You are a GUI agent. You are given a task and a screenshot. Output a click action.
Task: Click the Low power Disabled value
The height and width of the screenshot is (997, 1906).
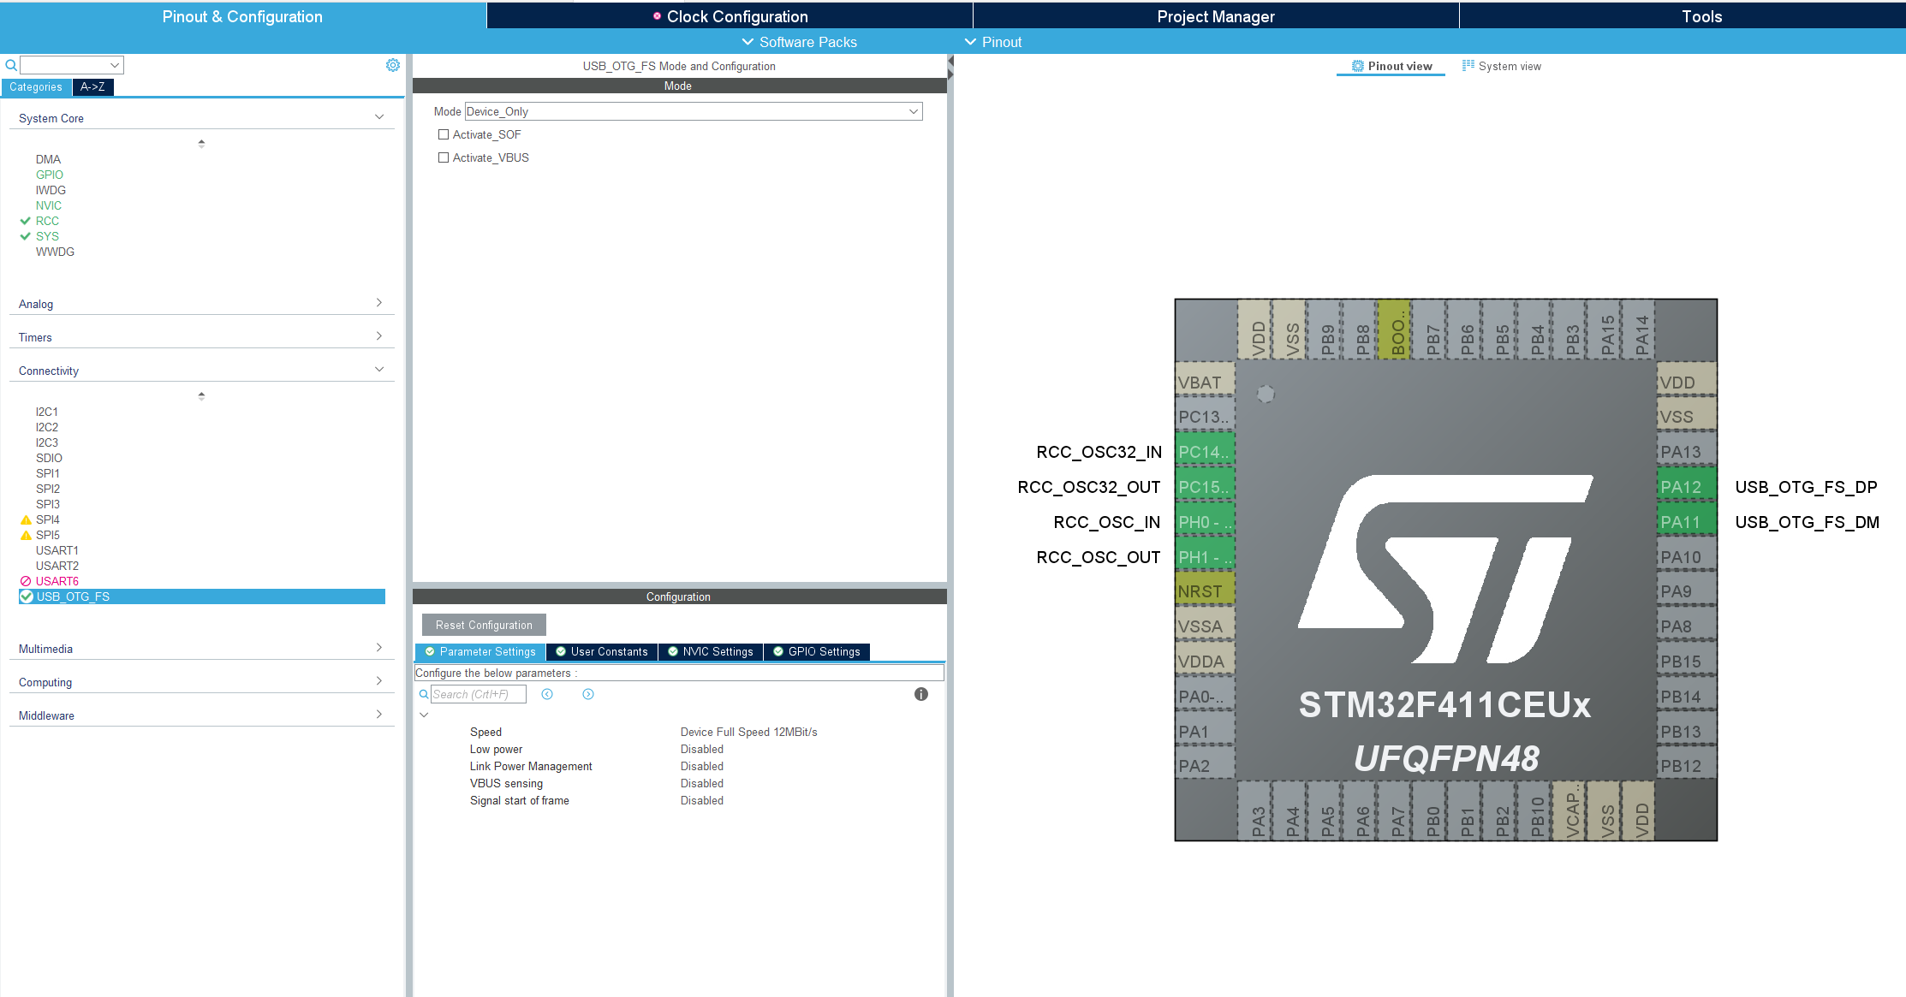(x=702, y=749)
